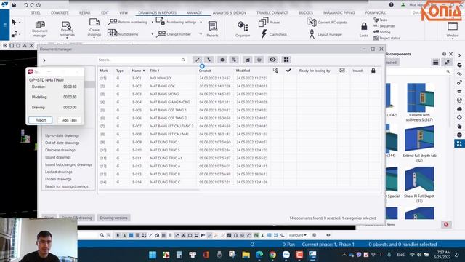Screen dimensions: 465x262
Task: Select Up-to-date drawings category
Action: tap(62, 135)
